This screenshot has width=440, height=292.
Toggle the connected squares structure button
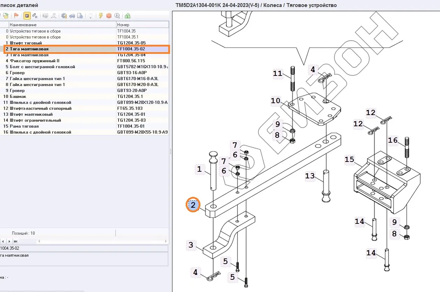point(35,16)
